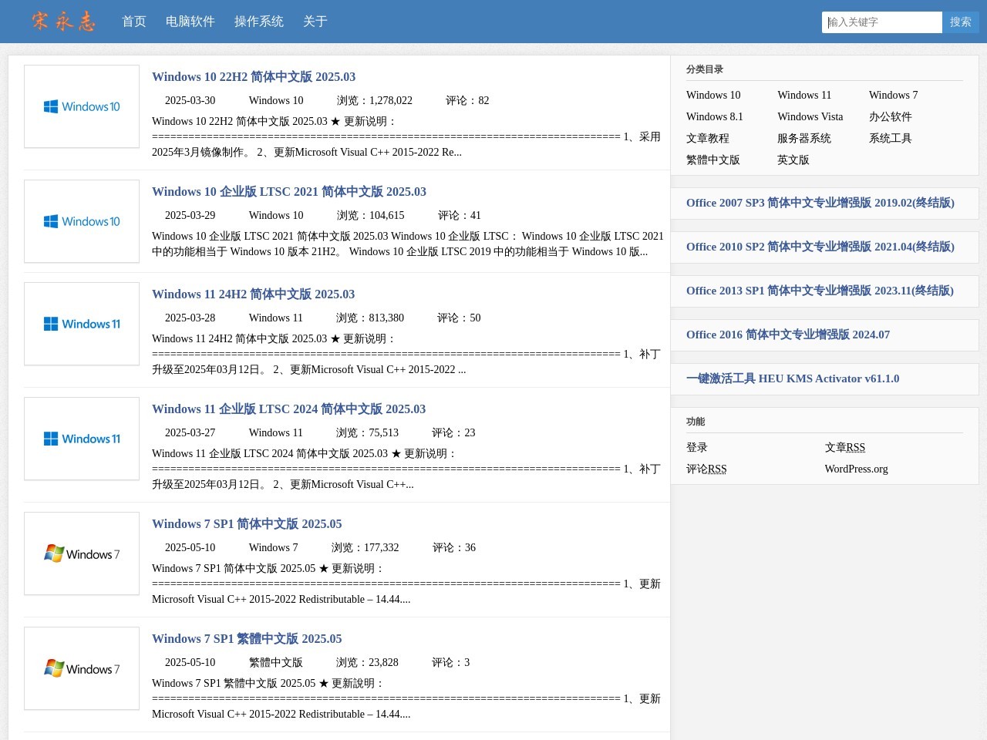Click 登录 in 功能 section
The height and width of the screenshot is (740, 987).
click(697, 448)
